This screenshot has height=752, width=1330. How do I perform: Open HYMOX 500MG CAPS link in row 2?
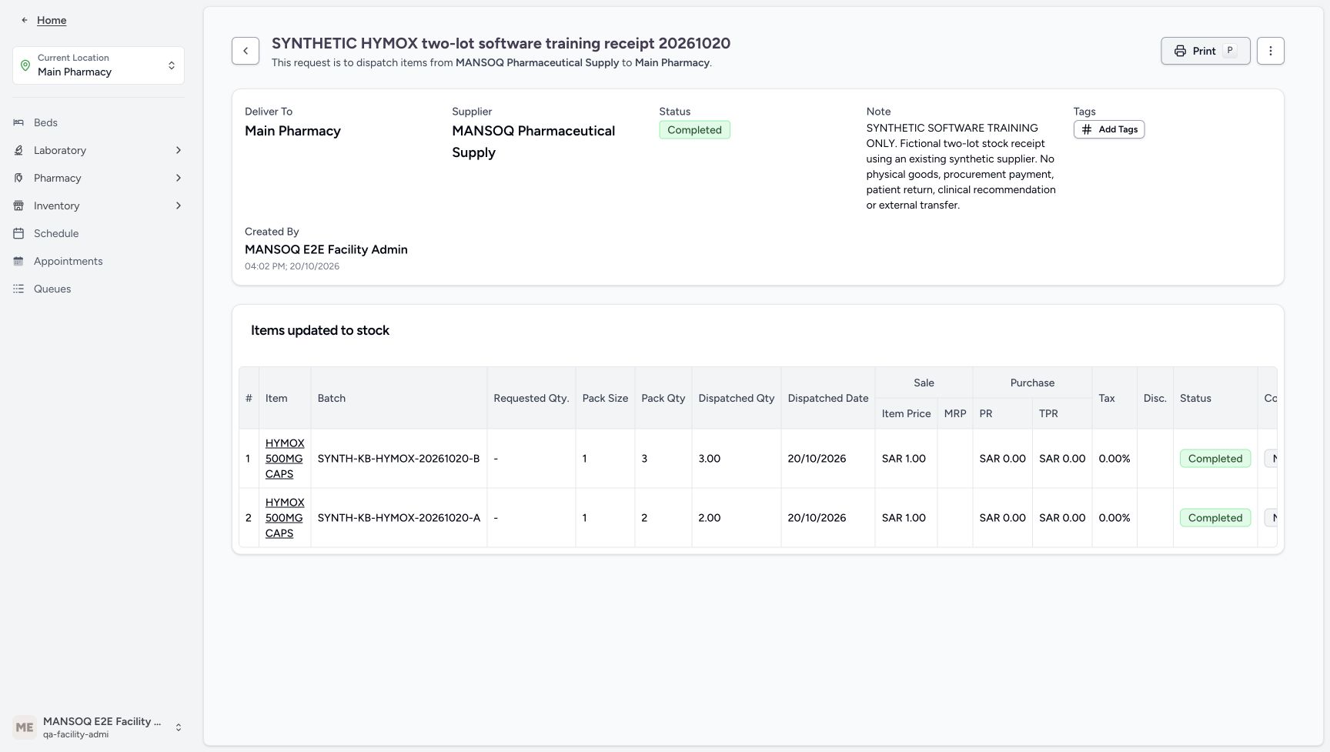point(285,518)
